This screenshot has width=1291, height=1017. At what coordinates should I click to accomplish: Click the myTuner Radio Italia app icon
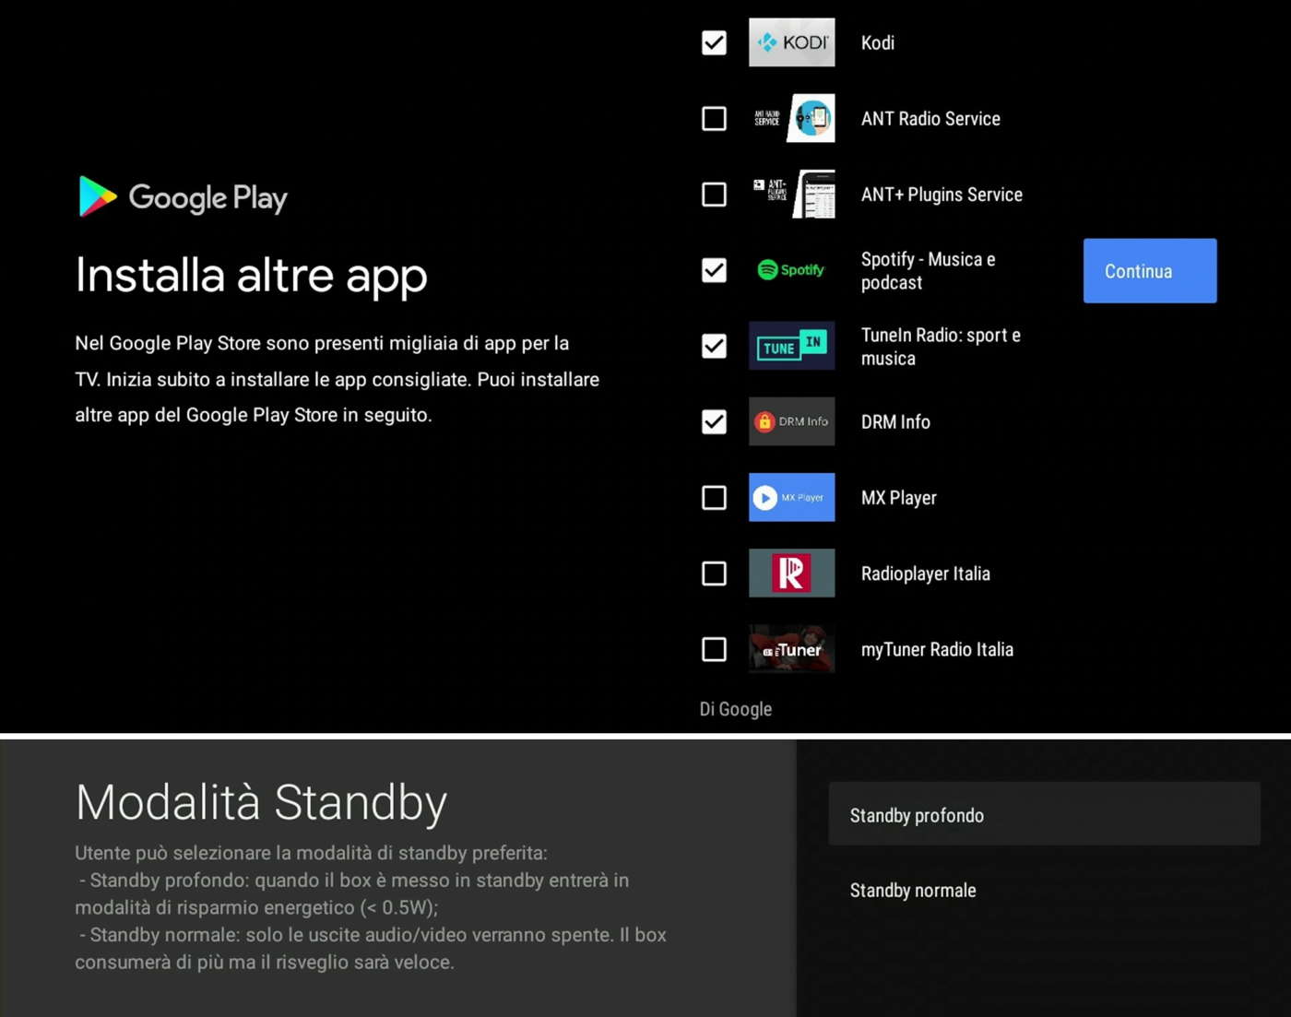pyautogui.click(x=791, y=649)
